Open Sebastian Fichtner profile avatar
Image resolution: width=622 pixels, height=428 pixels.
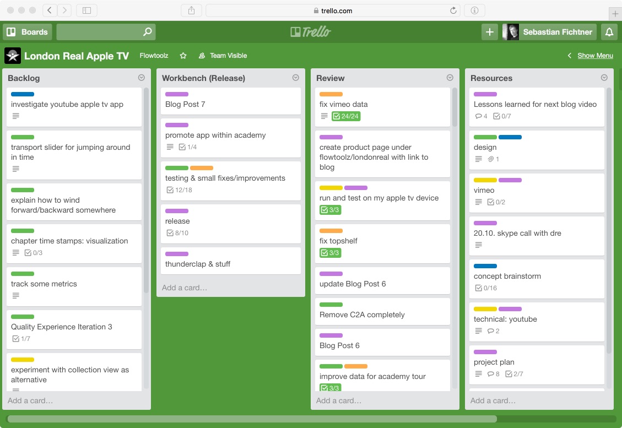click(511, 32)
